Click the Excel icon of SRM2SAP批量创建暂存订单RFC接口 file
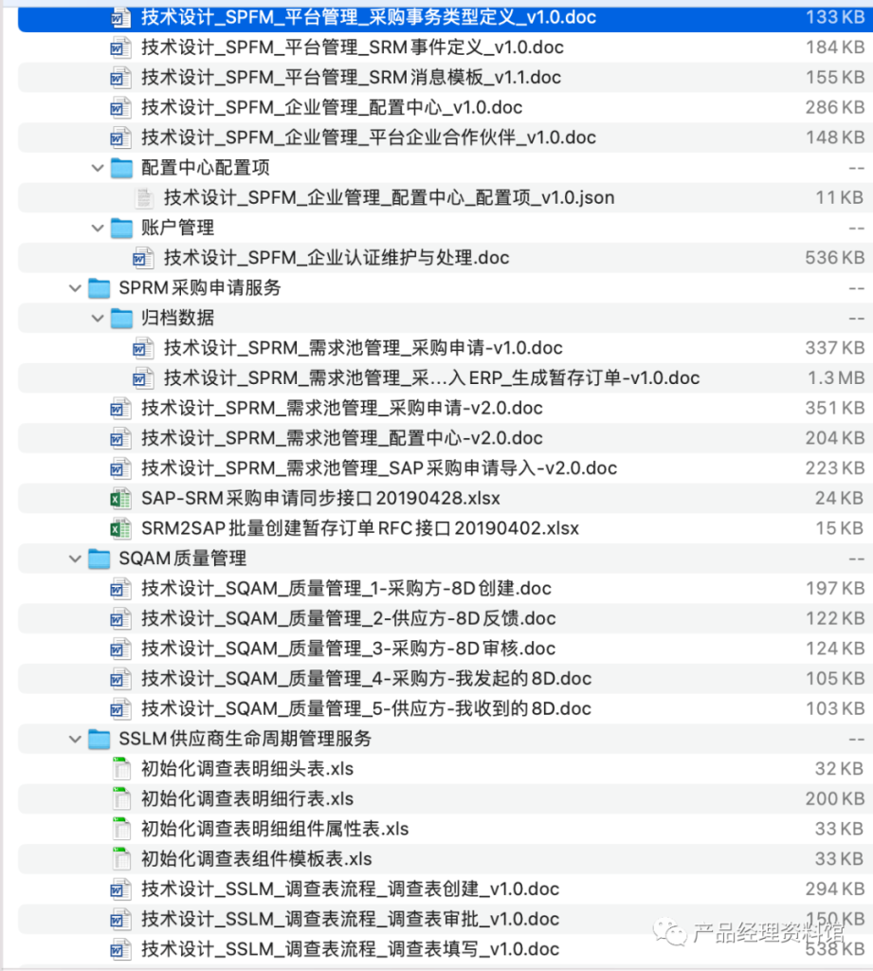 (x=119, y=527)
